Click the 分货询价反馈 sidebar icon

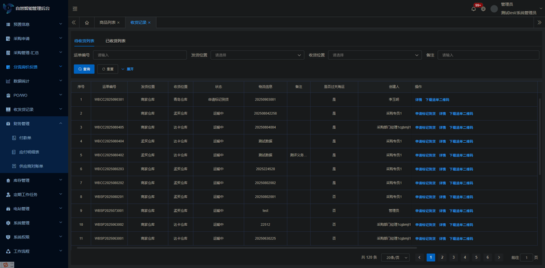(x=8, y=67)
